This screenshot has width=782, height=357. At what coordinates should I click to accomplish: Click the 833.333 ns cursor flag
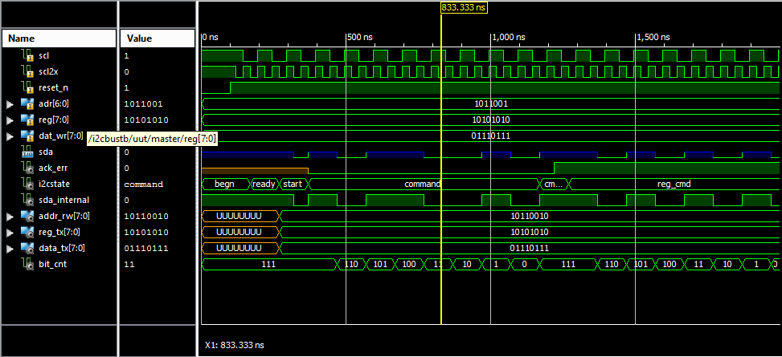point(463,7)
